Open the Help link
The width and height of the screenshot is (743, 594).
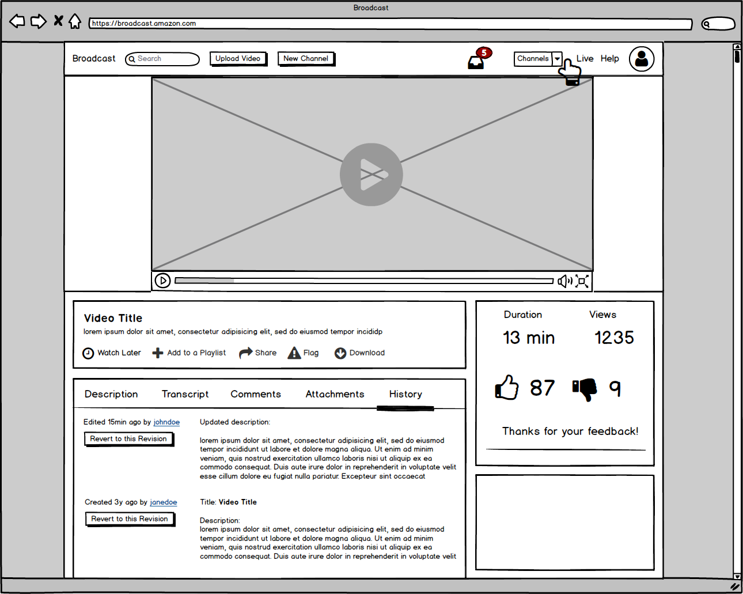tap(609, 59)
